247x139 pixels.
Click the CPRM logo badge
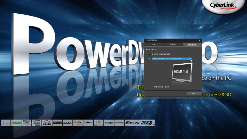click(16, 123)
